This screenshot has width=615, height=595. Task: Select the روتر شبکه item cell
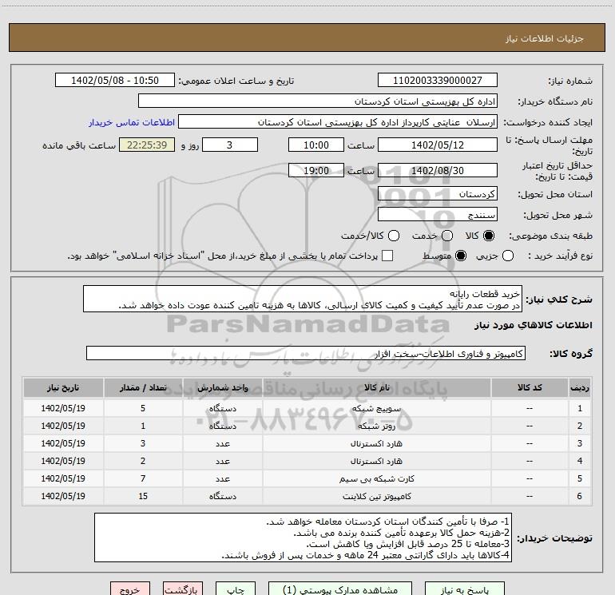pyautogui.click(x=376, y=426)
